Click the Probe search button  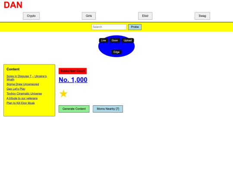click(135, 27)
